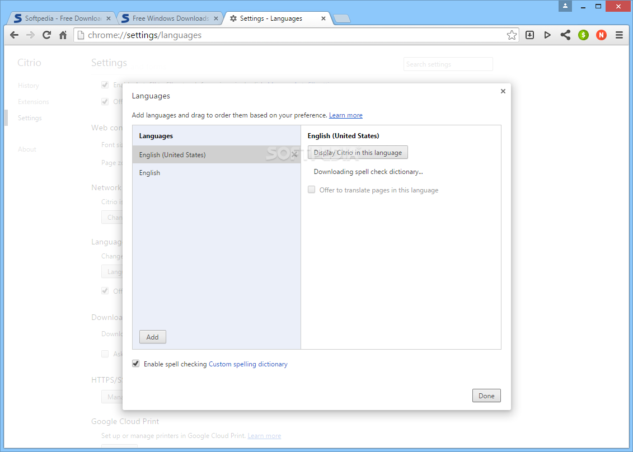This screenshot has width=633, height=452.
Task: Open Settings in Citrio sidebar
Action: point(30,118)
